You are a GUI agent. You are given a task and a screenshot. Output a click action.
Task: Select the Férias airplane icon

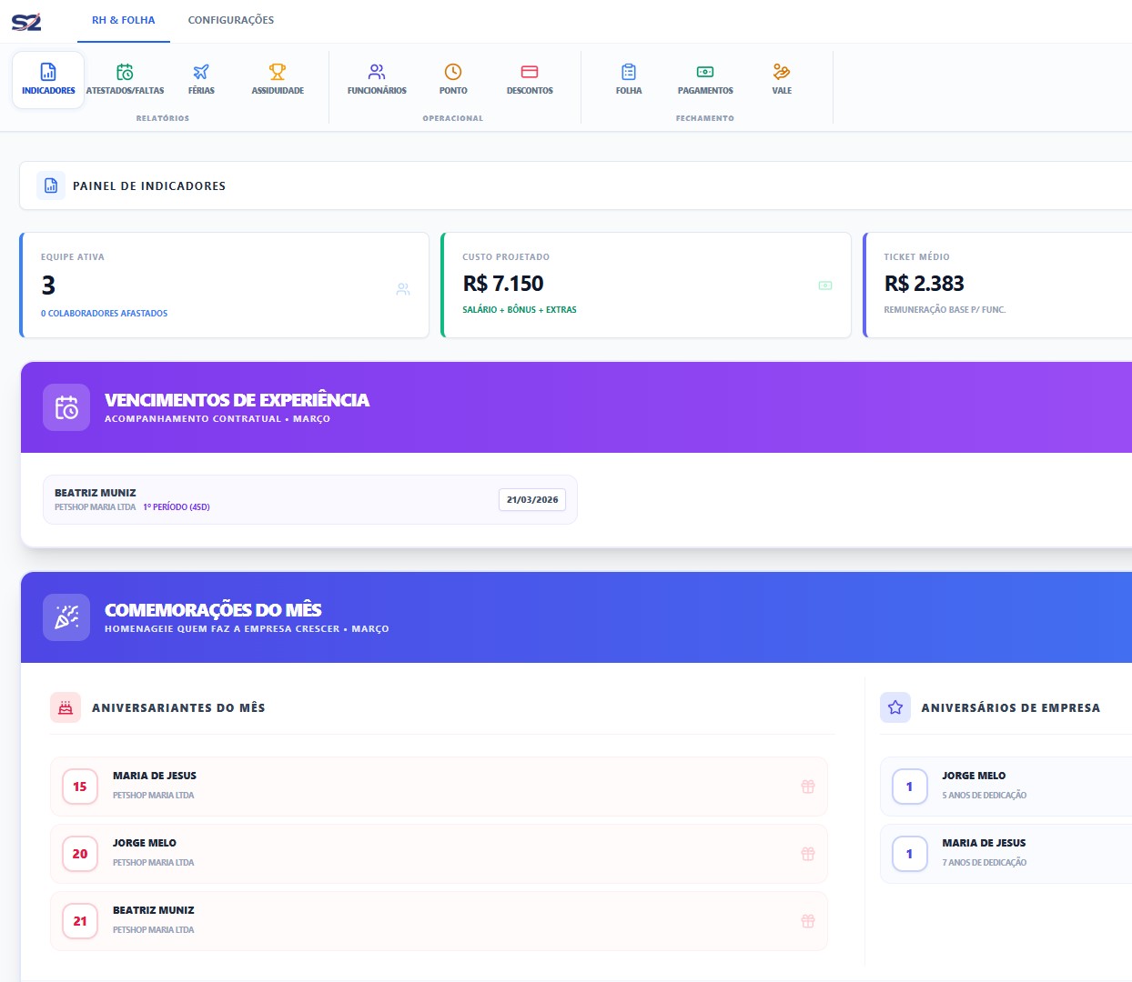tap(201, 72)
